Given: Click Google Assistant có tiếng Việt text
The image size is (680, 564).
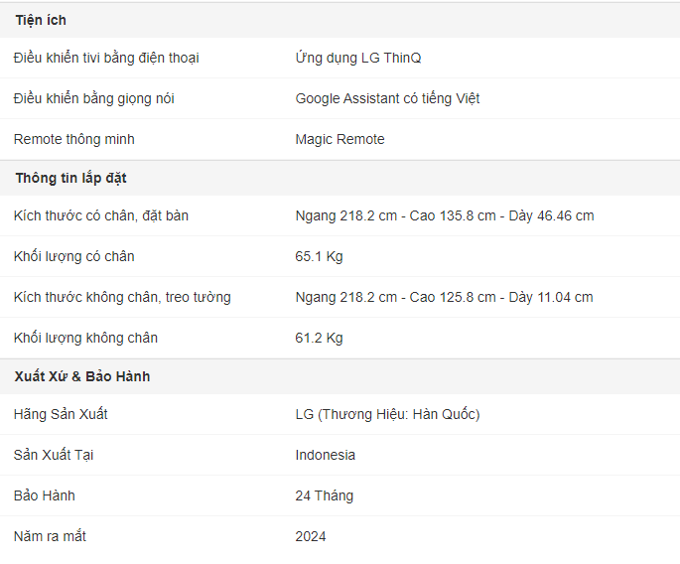Looking at the screenshot, I should [x=387, y=98].
